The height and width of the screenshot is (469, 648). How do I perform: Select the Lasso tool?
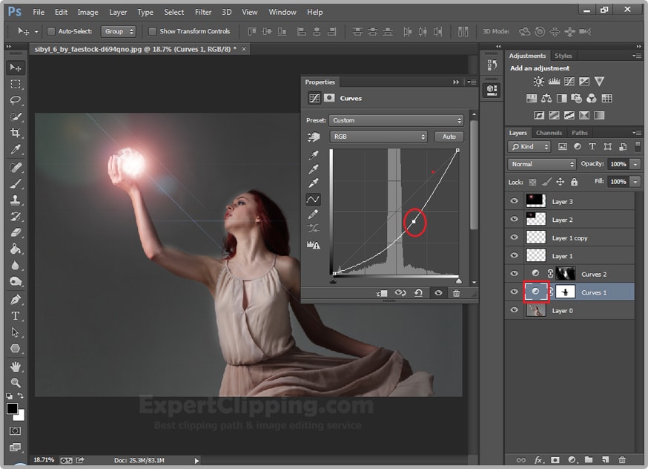click(15, 100)
